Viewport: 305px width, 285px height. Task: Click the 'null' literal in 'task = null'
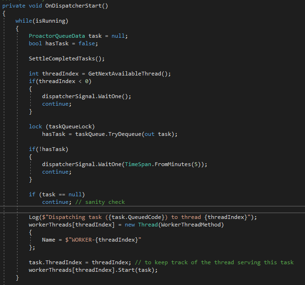(x=118, y=36)
